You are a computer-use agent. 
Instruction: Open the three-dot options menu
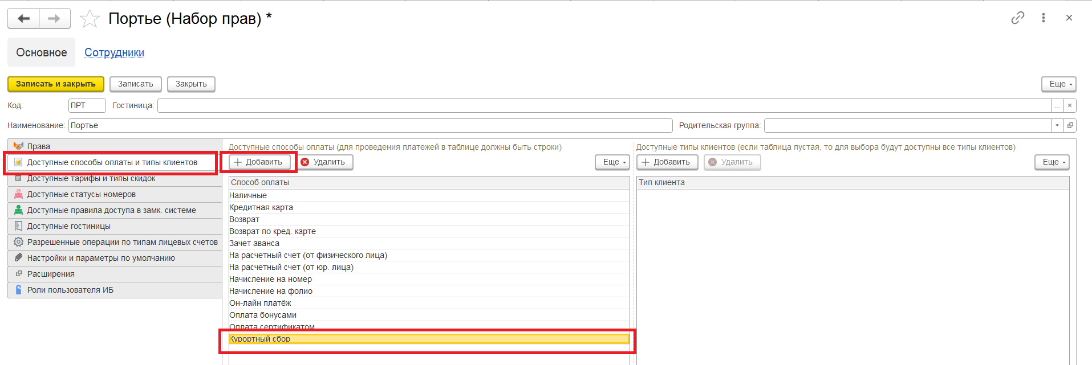tap(1044, 18)
